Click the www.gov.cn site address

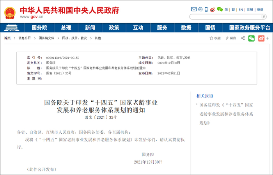[32, 17]
